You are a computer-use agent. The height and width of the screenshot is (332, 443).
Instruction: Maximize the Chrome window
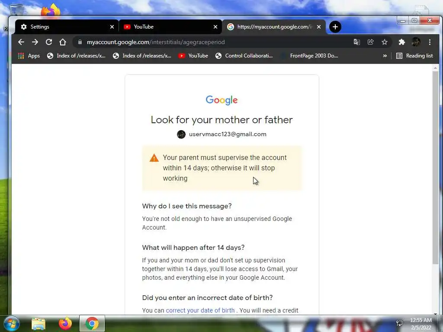pyautogui.click(x=414, y=20)
